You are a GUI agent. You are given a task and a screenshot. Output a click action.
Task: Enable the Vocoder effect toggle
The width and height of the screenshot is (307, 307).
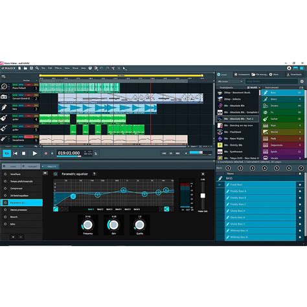5,174
